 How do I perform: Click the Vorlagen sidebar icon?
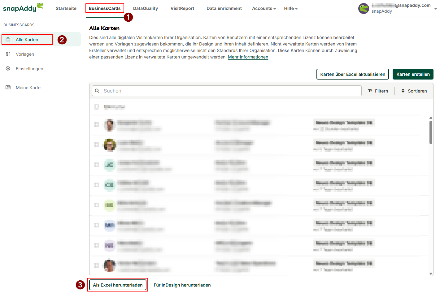8,54
